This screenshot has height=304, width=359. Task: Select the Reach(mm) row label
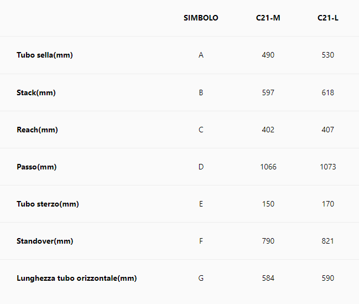[37, 130]
